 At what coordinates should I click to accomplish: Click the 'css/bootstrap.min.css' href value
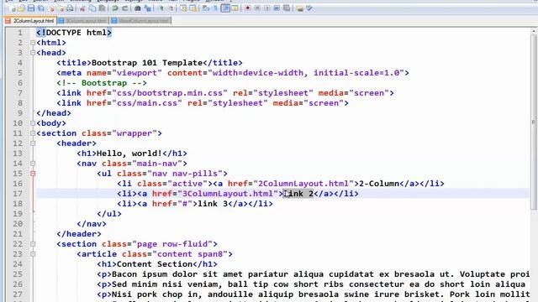click(x=170, y=93)
